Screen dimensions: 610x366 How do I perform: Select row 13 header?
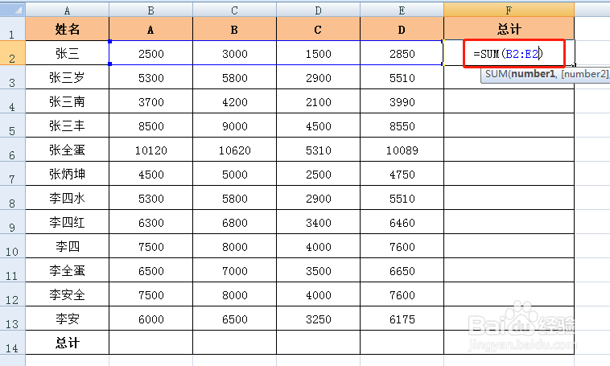[12, 319]
